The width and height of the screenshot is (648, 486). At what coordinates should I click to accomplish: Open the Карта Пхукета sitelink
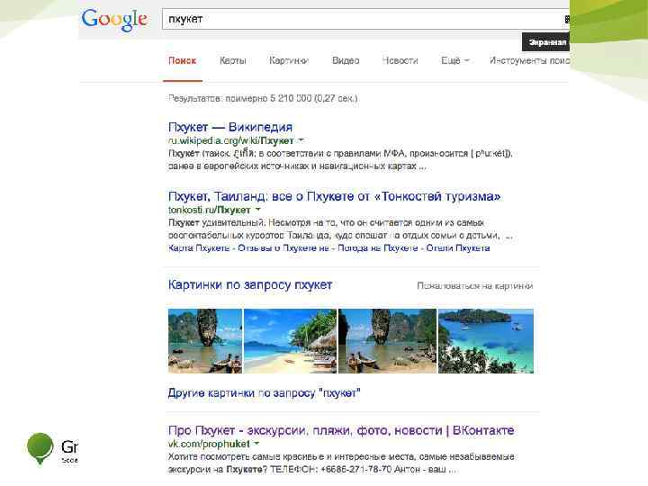[199, 248]
